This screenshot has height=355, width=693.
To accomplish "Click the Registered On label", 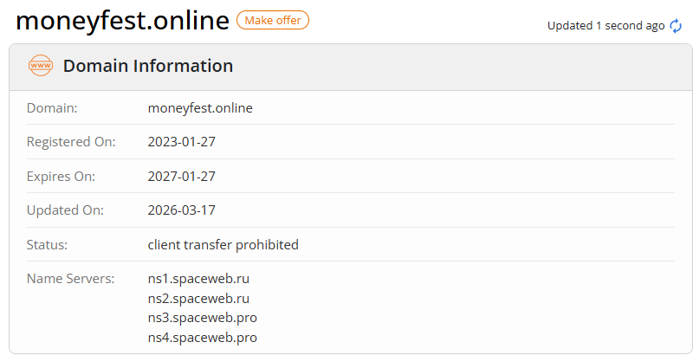I will pos(71,142).
